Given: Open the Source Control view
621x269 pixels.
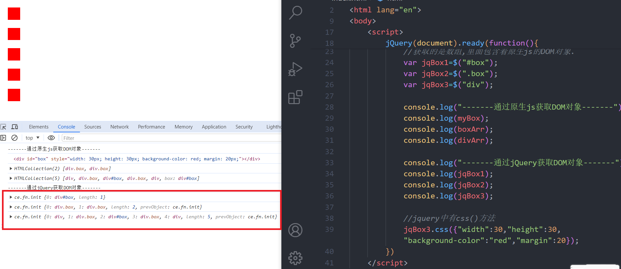Looking at the screenshot, I should [x=295, y=41].
